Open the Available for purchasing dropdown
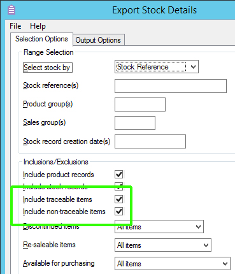This screenshot has height=274, width=235. click(x=173, y=264)
